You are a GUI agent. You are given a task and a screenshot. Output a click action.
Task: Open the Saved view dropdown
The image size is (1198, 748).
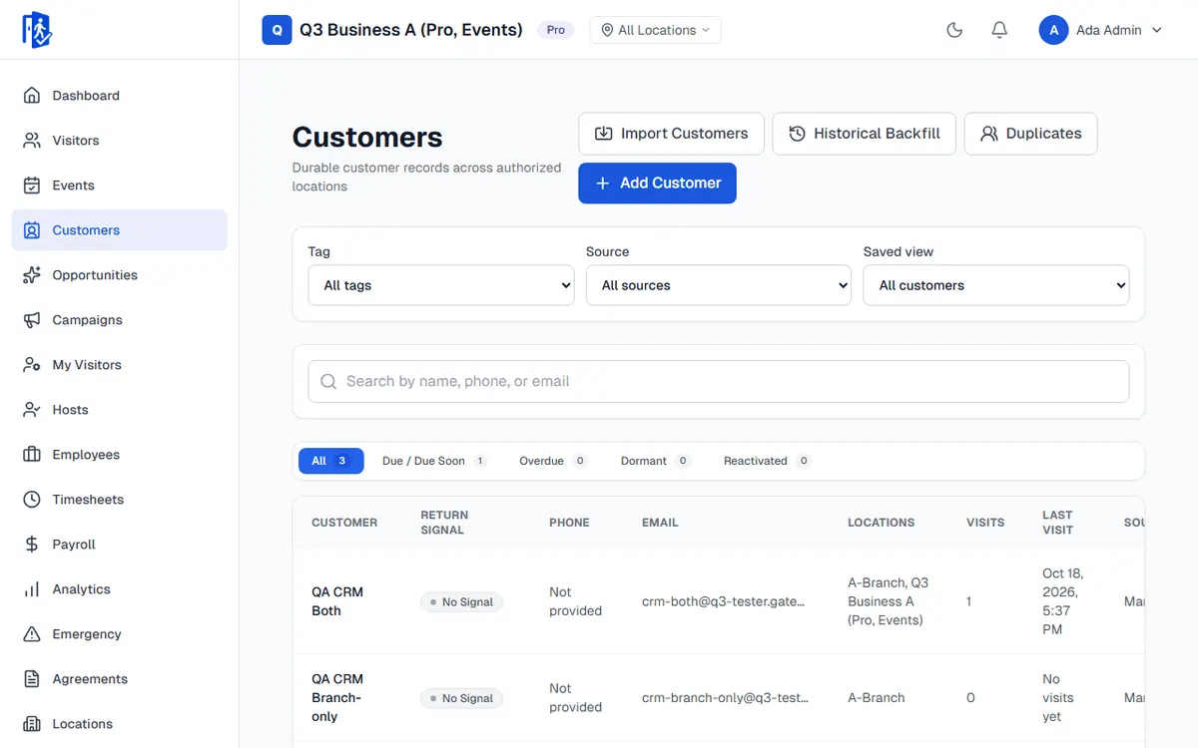click(x=996, y=285)
